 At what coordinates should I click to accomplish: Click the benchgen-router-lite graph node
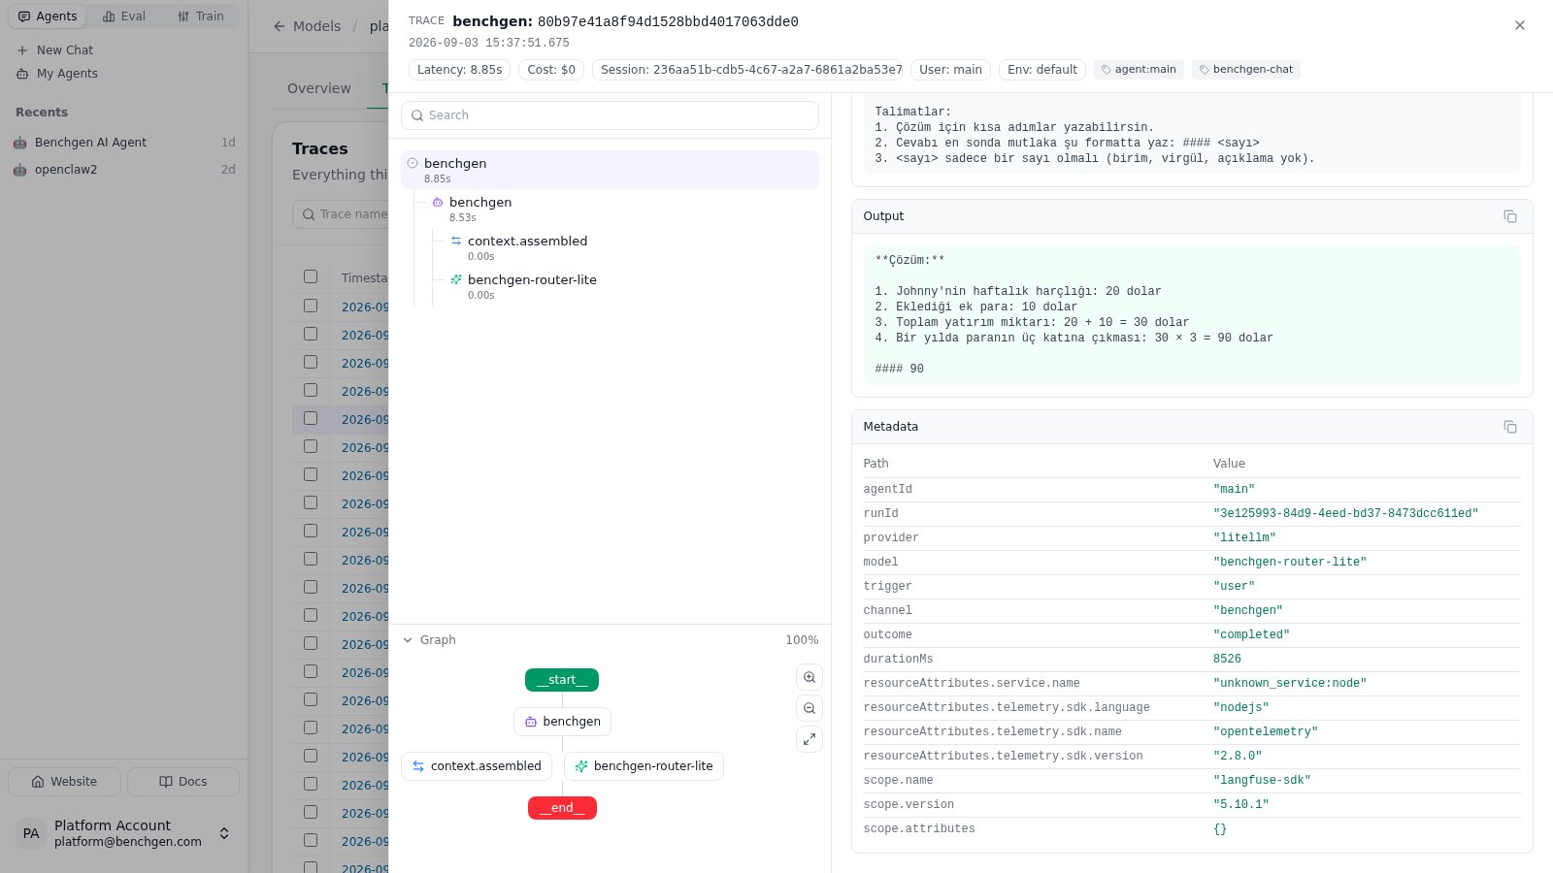click(x=644, y=766)
